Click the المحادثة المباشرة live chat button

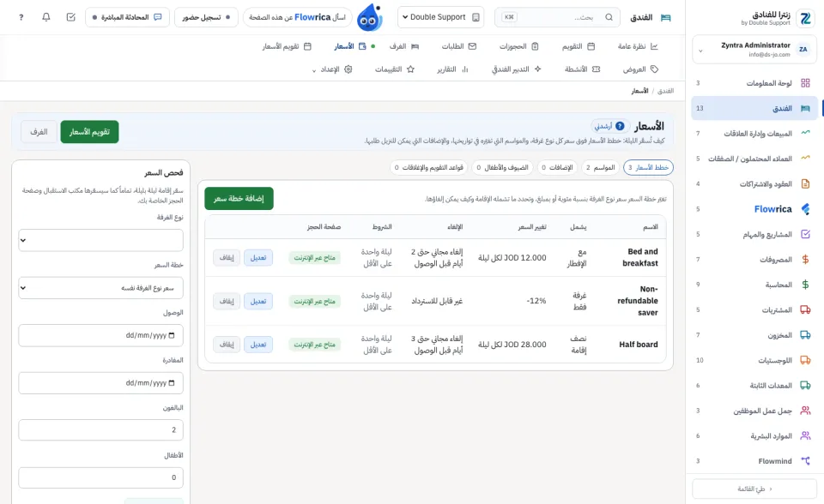(x=127, y=17)
